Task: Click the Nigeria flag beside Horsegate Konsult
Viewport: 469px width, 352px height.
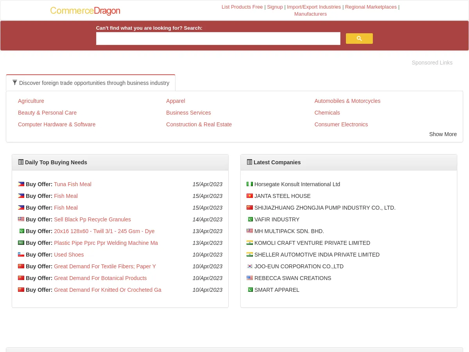Action: coord(250,184)
